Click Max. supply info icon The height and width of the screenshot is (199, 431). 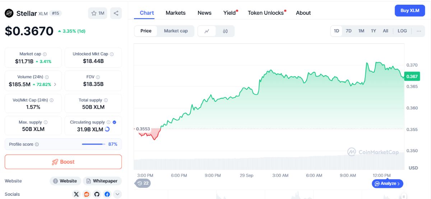tap(46, 122)
